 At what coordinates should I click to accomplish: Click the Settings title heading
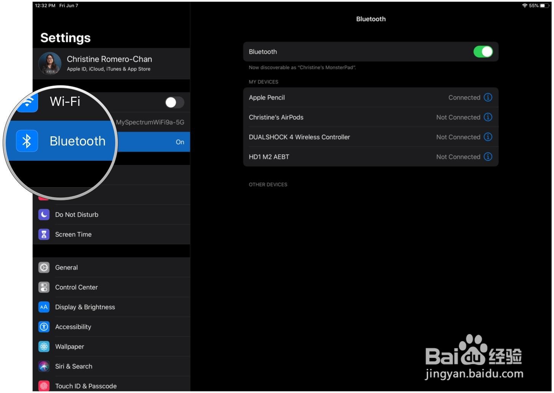65,38
